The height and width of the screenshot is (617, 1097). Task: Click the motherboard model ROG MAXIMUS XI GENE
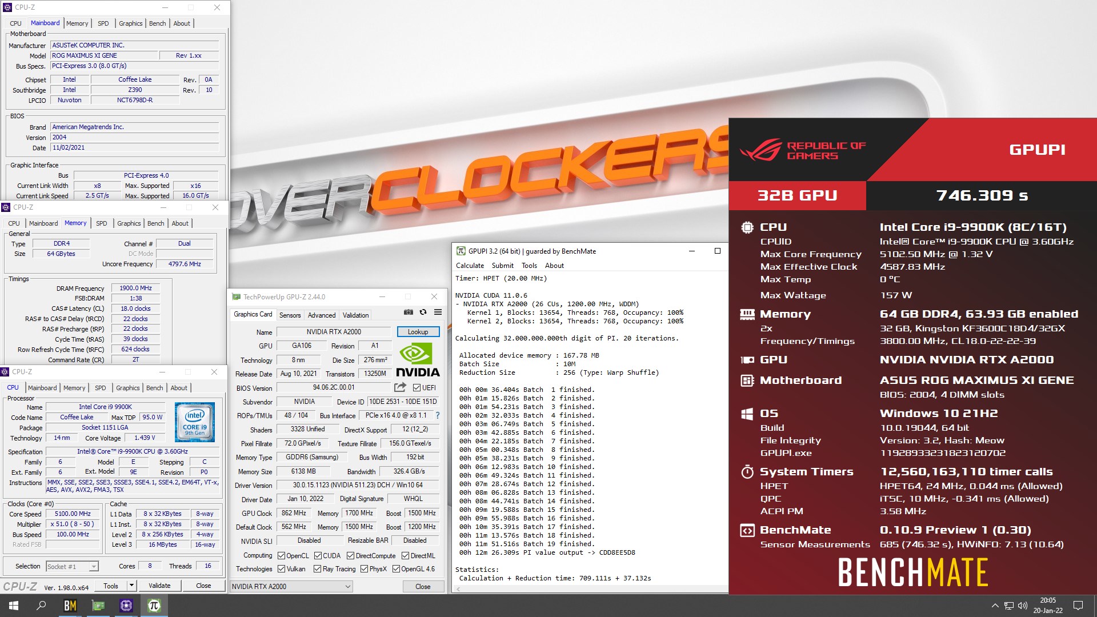tap(103, 56)
